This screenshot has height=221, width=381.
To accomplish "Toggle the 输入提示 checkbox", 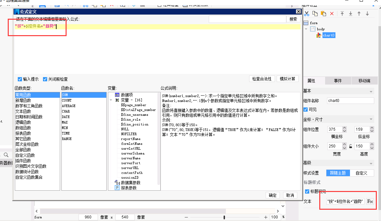I will (20, 79).
